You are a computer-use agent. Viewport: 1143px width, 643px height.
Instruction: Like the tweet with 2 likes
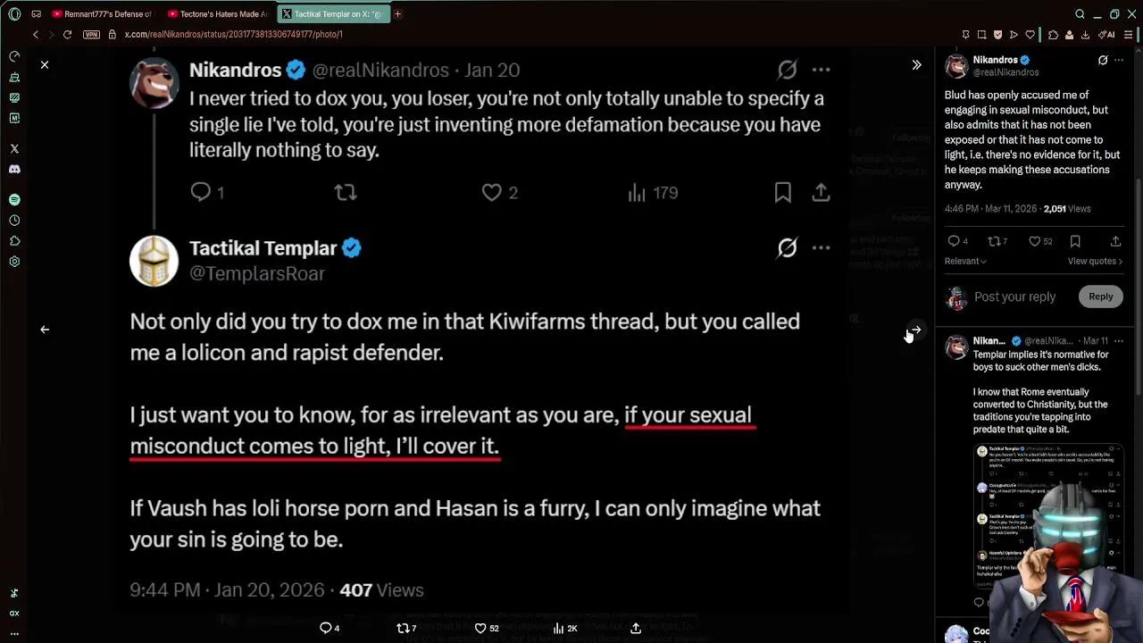[x=492, y=192]
